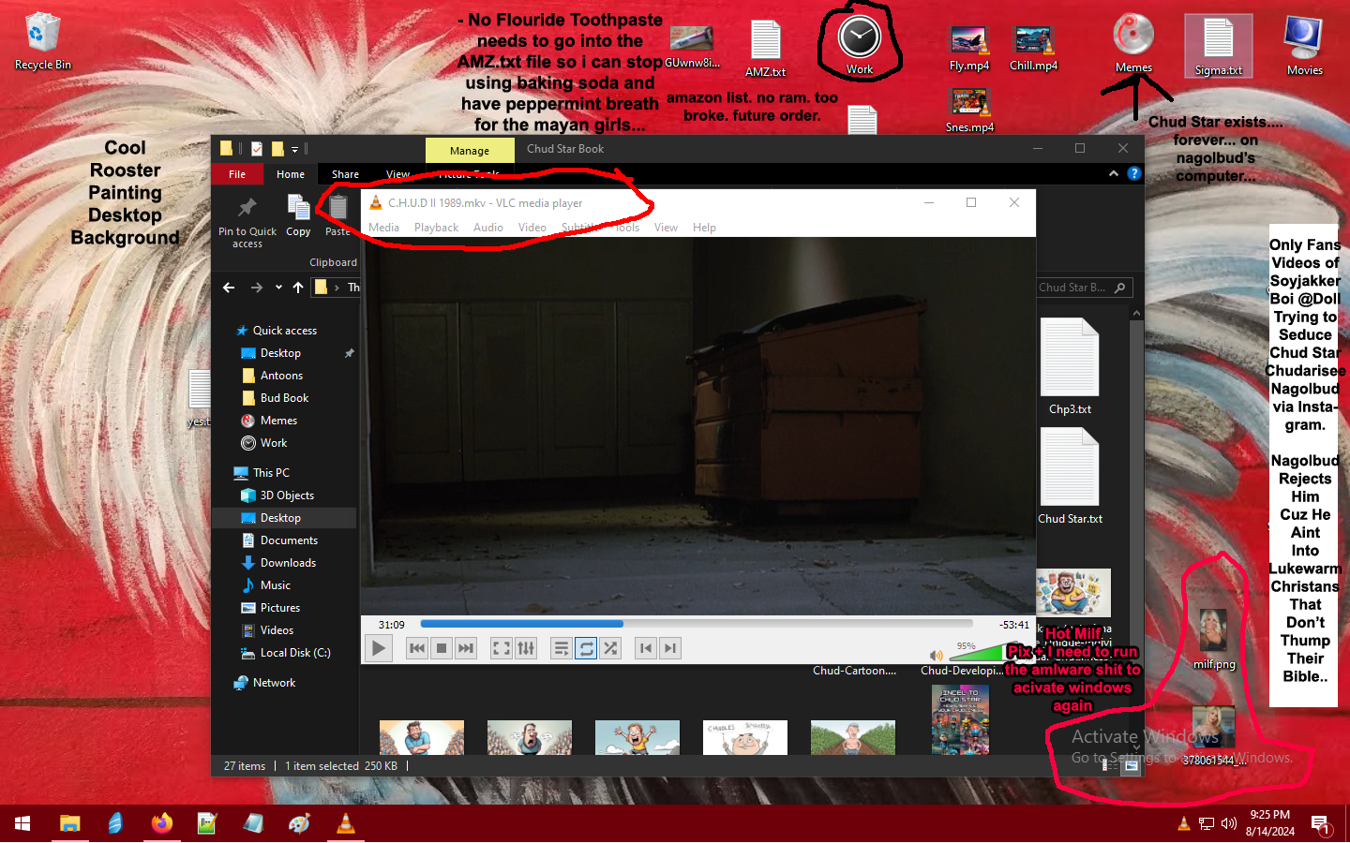Seek on the VLC progress bar

[697, 624]
